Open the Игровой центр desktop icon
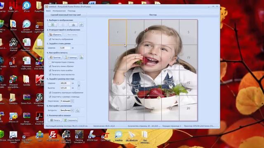Image resolution: width=264 pixels, height=148 pixels. click(x=14, y=81)
